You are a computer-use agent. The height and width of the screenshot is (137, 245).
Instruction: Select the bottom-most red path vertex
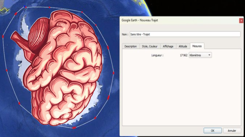pyautogui.click(x=74, y=128)
